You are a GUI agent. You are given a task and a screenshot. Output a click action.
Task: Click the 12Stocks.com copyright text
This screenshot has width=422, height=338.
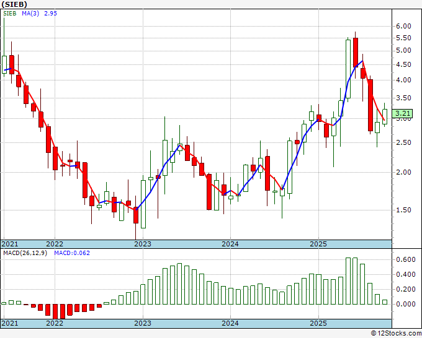coord(396,334)
